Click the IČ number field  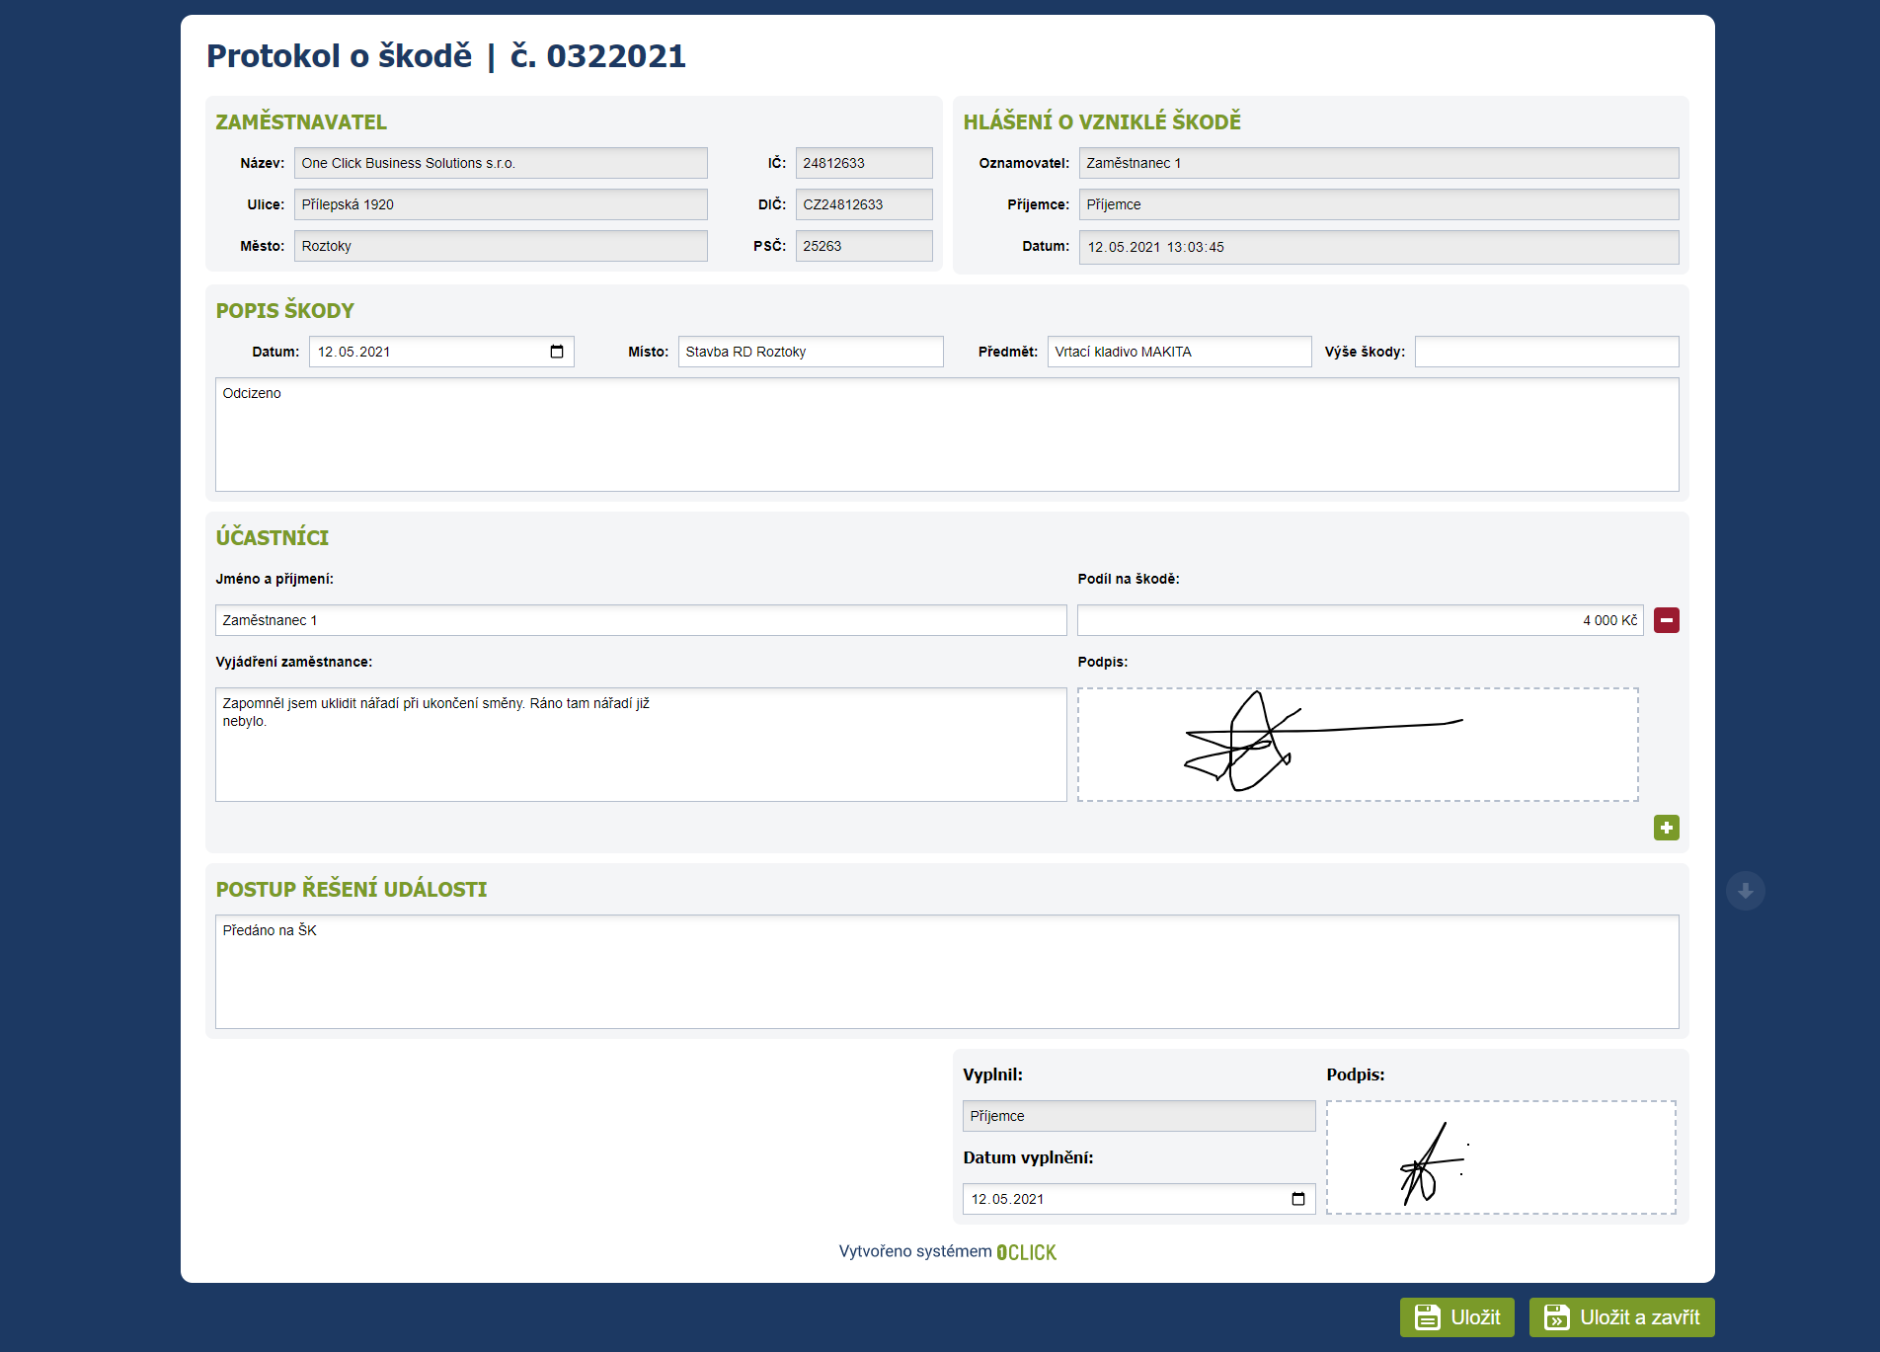pos(864,163)
